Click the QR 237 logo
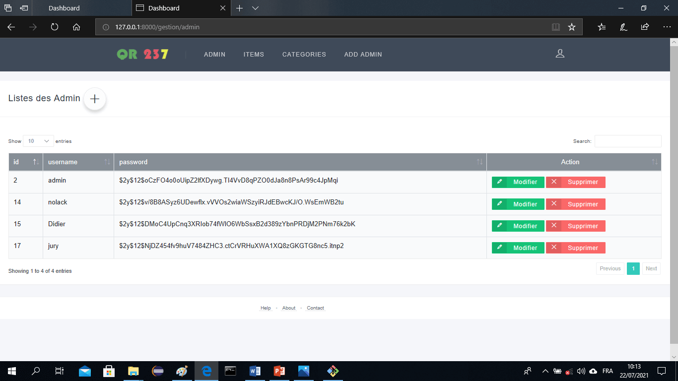678x381 pixels. point(142,55)
